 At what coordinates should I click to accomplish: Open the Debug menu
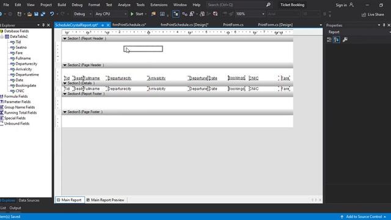point(77,5)
